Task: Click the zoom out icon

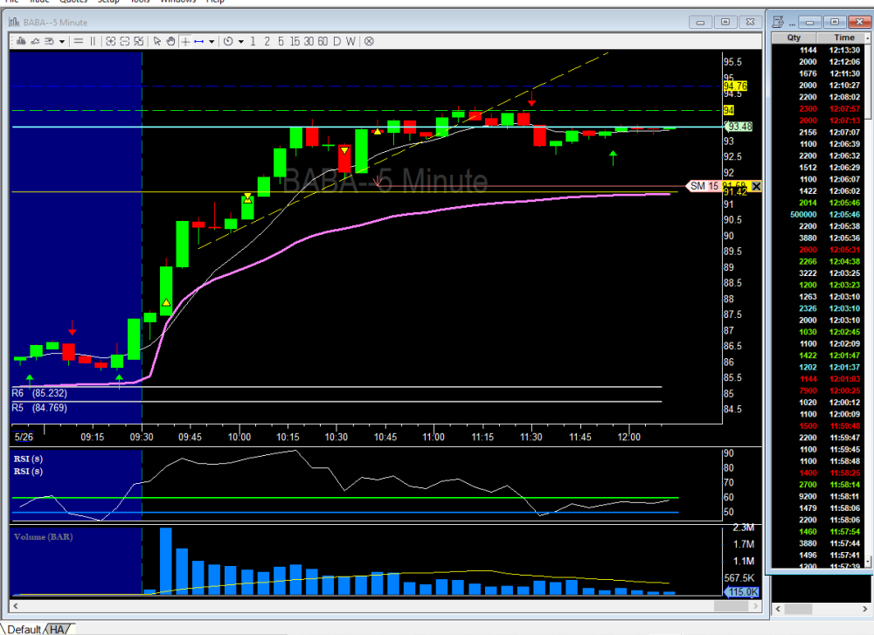Action: 125,41
